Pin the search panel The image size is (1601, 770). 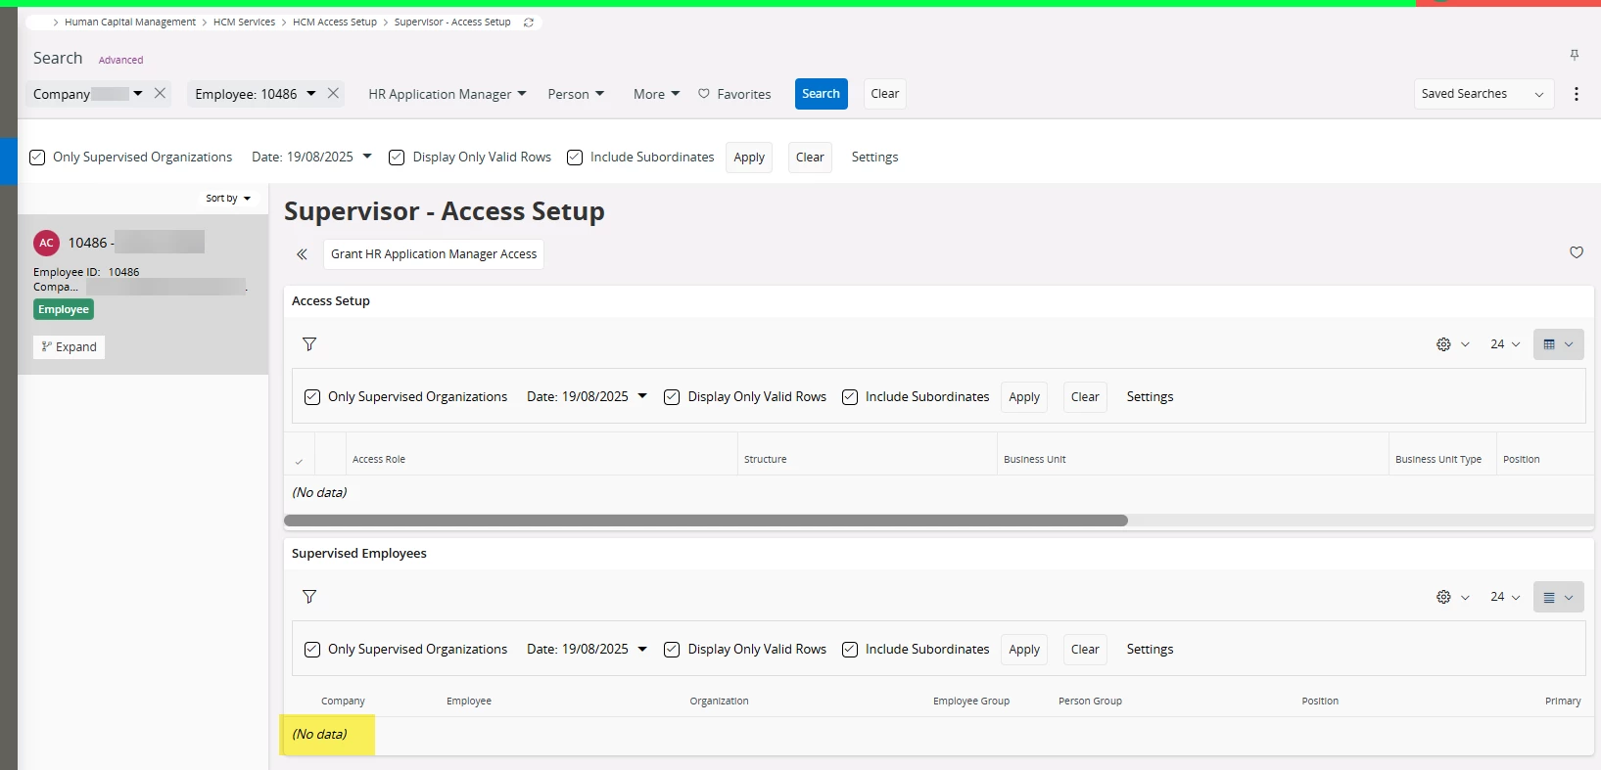[x=1575, y=55]
